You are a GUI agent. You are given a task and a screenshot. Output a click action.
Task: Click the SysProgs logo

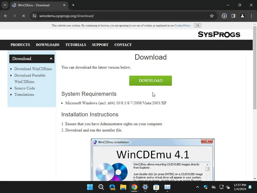coord(219,34)
